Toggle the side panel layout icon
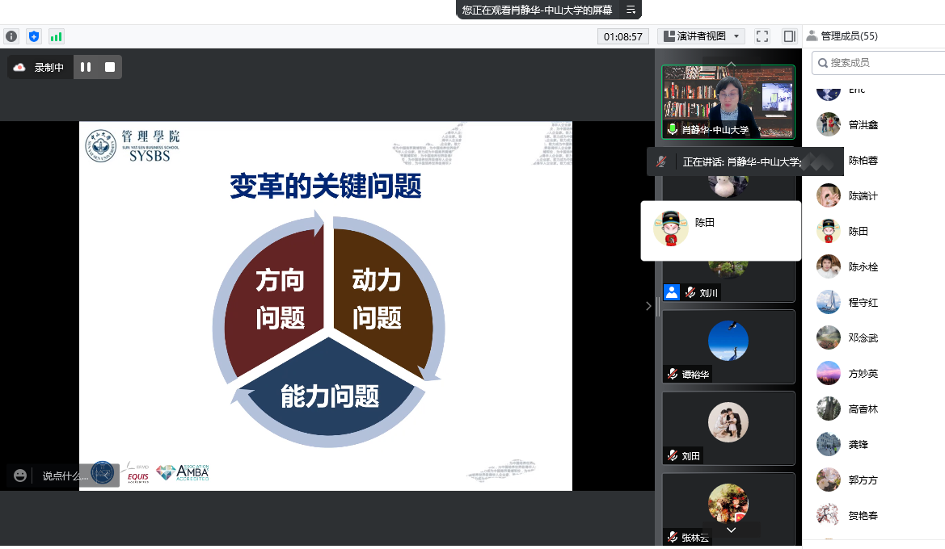Viewport: 945px width, 549px height. [x=789, y=36]
